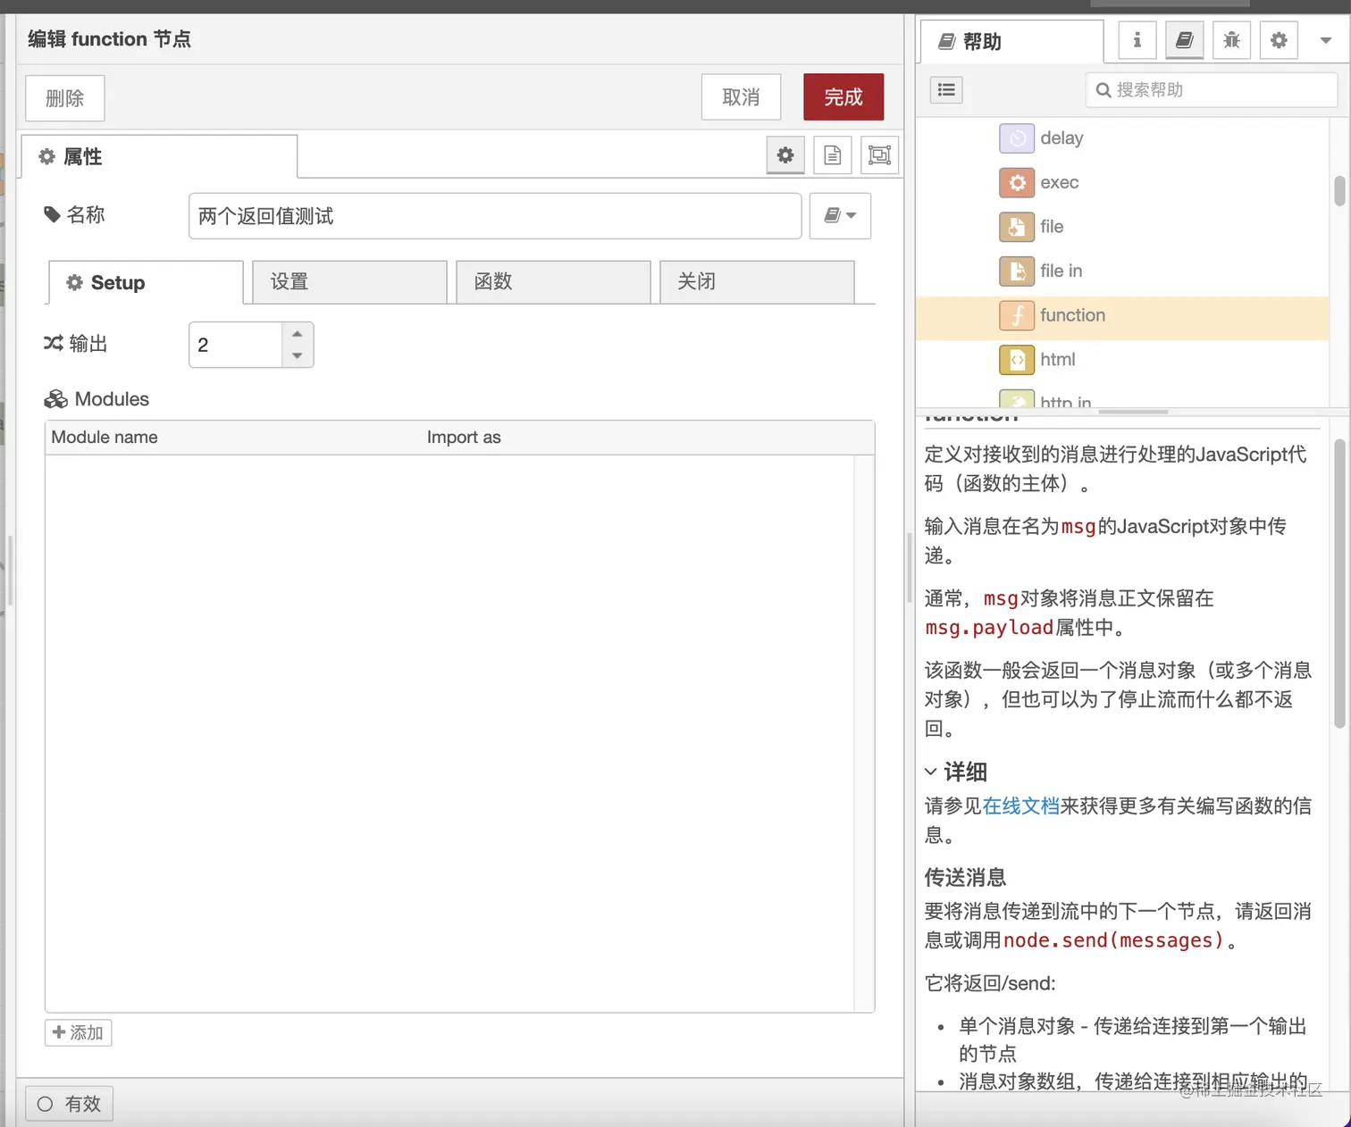The height and width of the screenshot is (1127, 1351).
Task: Click the function node icon in help list
Action: pos(1017,315)
